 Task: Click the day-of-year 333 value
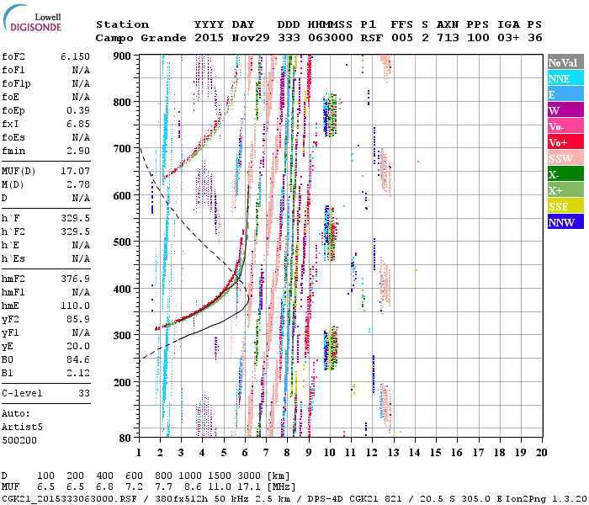289,38
